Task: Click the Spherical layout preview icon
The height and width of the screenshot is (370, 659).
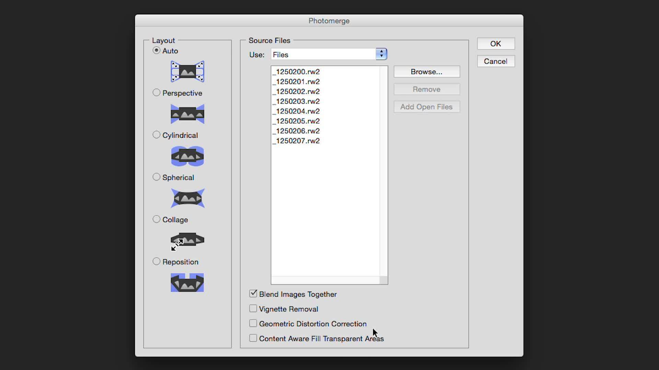Action: click(x=187, y=198)
